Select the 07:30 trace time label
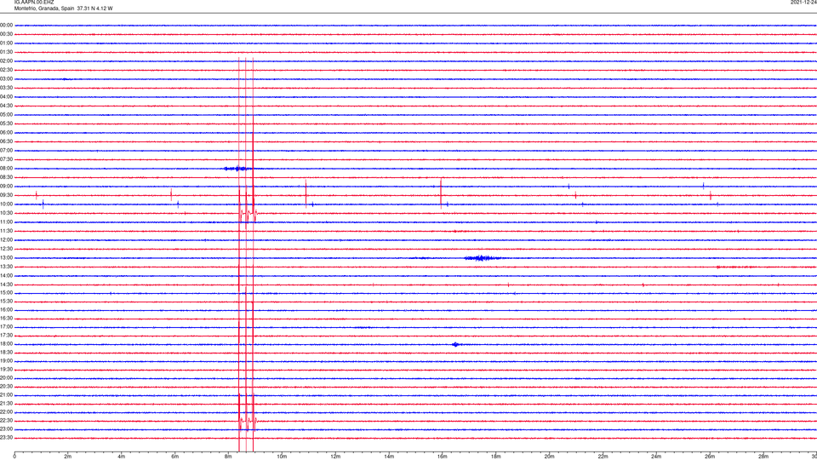The height and width of the screenshot is (460, 817). (7, 159)
